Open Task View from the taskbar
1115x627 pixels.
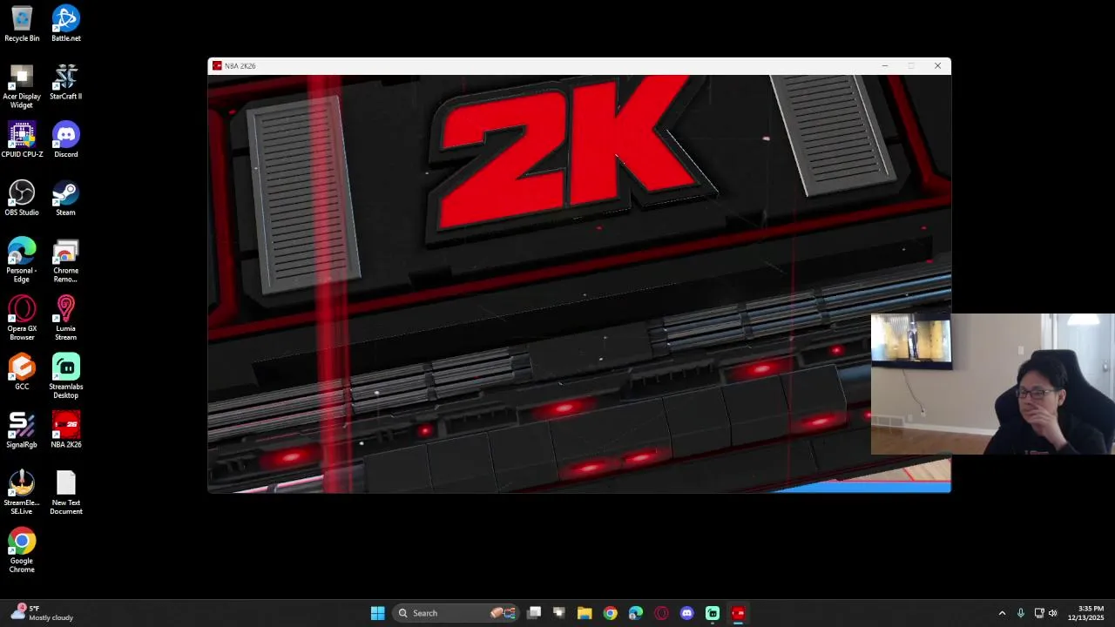click(x=534, y=613)
